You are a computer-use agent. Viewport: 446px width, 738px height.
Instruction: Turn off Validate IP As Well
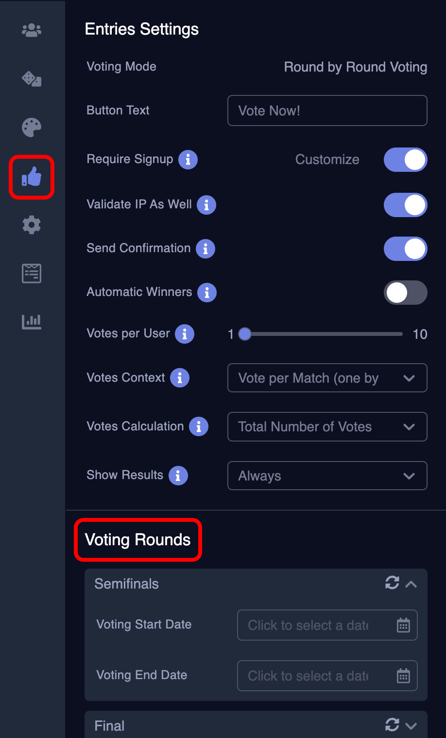[x=406, y=205]
